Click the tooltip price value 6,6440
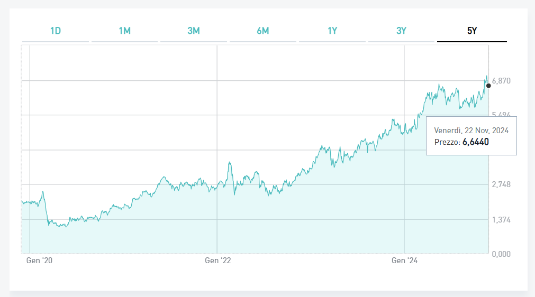 pyautogui.click(x=475, y=142)
